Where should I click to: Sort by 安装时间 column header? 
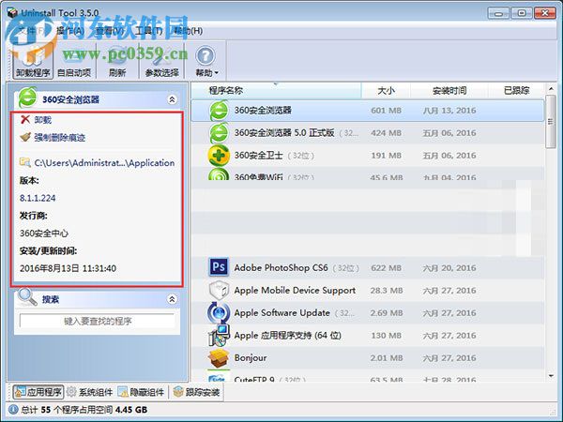[x=449, y=90]
